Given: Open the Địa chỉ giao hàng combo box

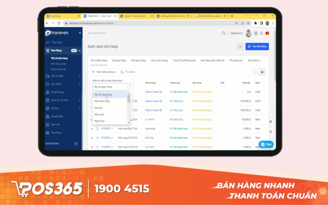Looking at the screenshot, I should point(111,87).
